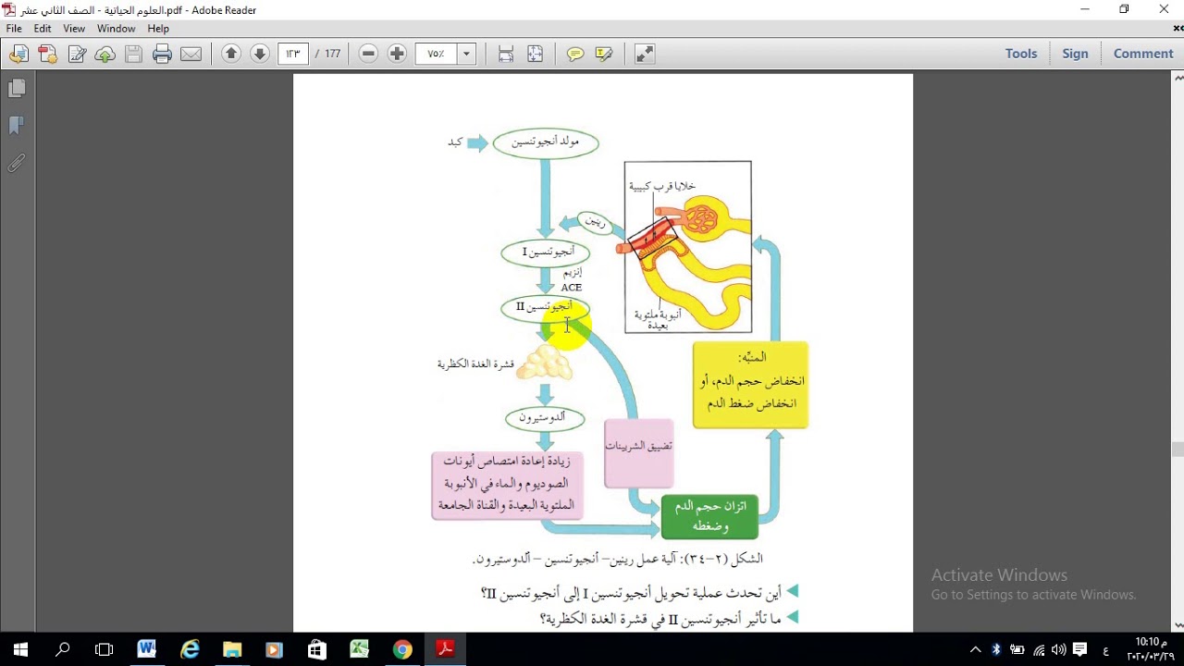This screenshot has width=1184, height=666.
Task: Close the document with small X
Action: click(1178, 29)
